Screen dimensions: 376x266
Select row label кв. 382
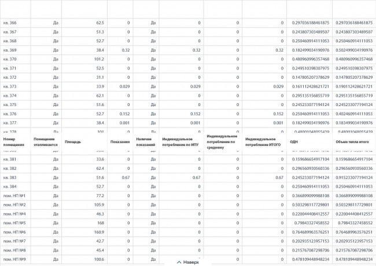[10, 169]
